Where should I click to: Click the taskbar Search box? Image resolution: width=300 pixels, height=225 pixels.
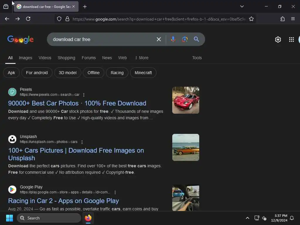tap(49, 218)
